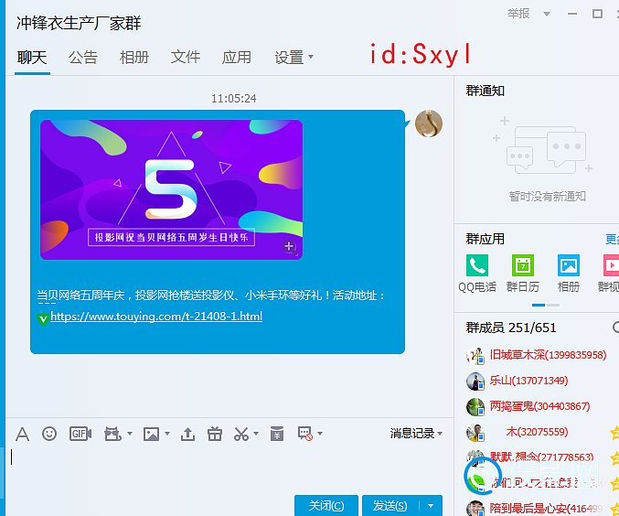Open the 相册 app icon in 群应用
Viewport: 619px width, 516px height.
pos(569,266)
